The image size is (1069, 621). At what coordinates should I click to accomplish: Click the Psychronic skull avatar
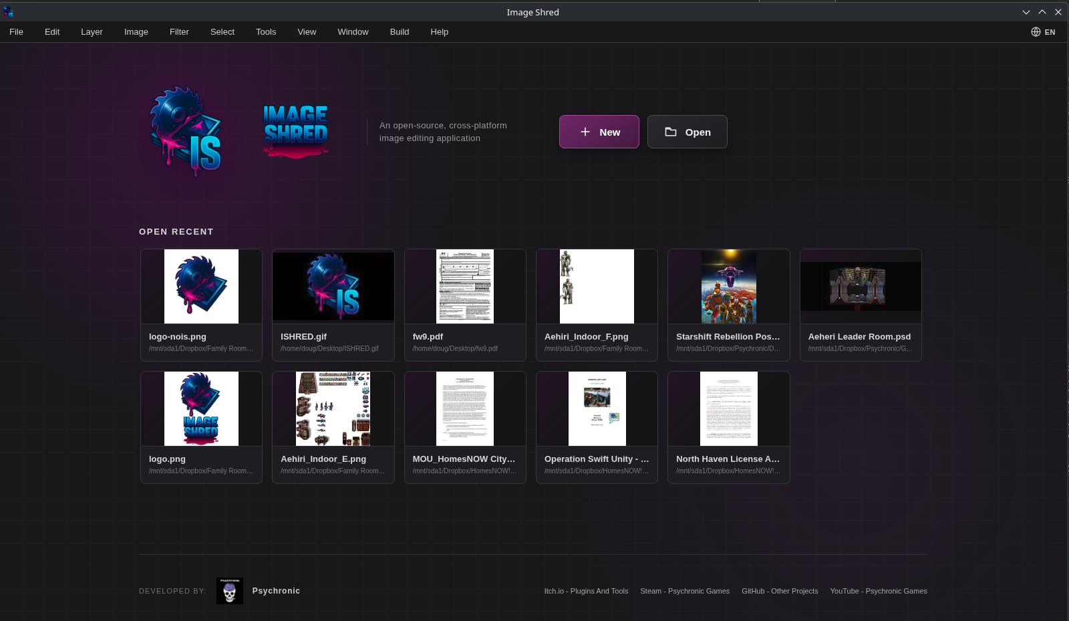tap(230, 591)
